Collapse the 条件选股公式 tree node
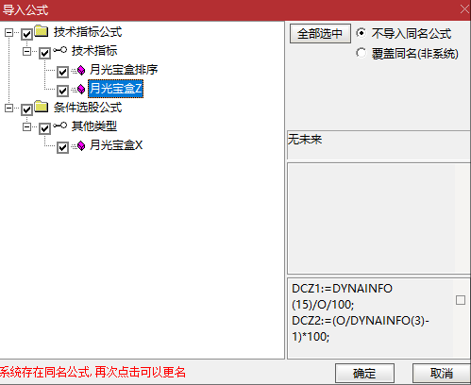Image resolution: width=471 pixels, height=385 pixels. click(x=9, y=108)
